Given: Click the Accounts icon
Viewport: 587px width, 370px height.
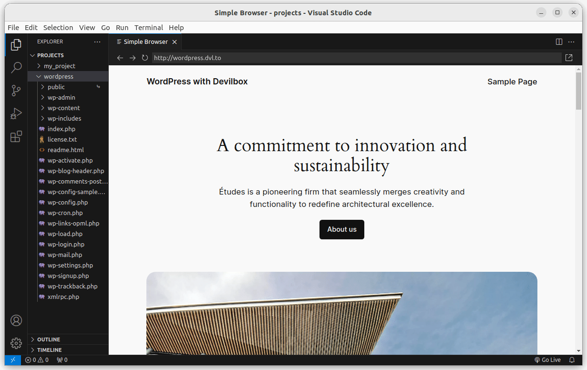Looking at the screenshot, I should point(16,320).
